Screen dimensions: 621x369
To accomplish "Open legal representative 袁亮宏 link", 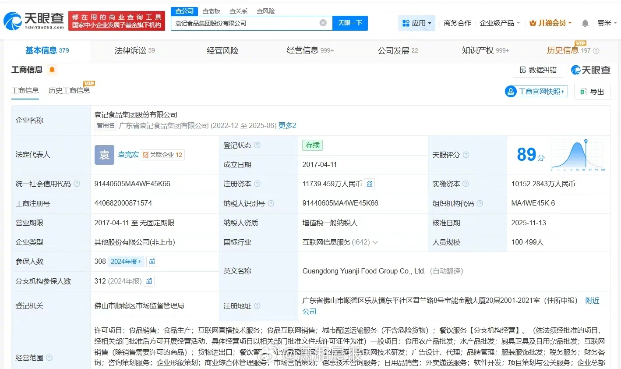I will pyautogui.click(x=128, y=155).
